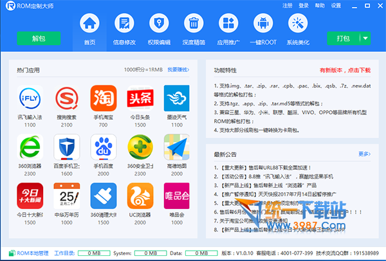
Task: Select the 手机百度 paw icon
Action: (x=104, y=147)
